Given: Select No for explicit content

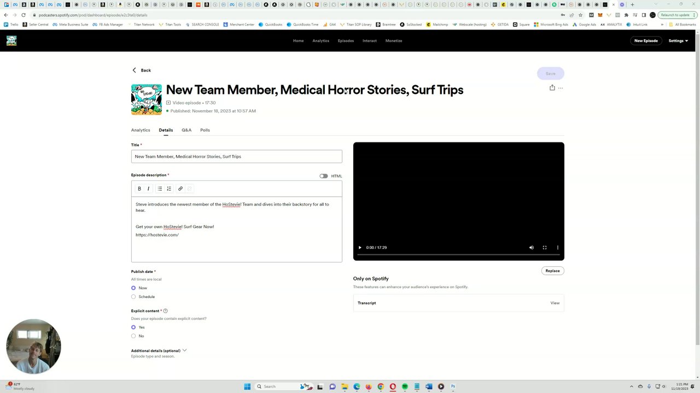Looking at the screenshot, I should click(x=133, y=336).
